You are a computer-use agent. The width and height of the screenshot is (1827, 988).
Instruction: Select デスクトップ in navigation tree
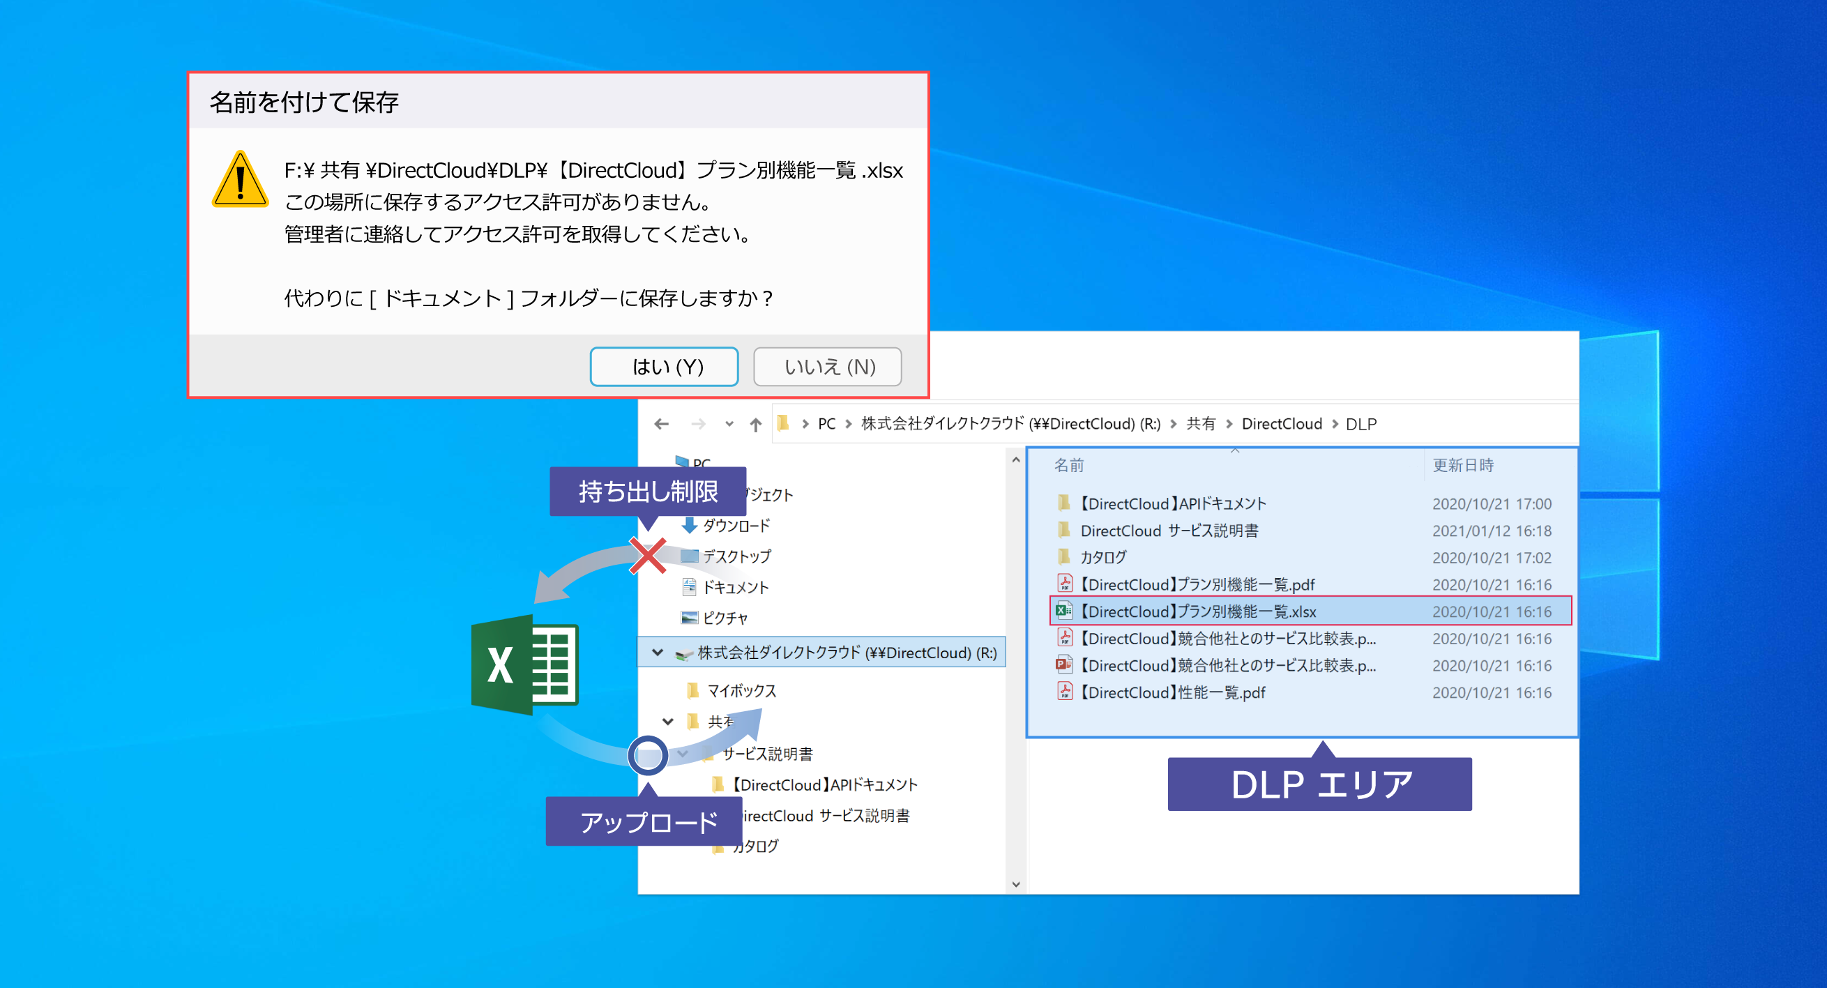(x=737, y=557)
